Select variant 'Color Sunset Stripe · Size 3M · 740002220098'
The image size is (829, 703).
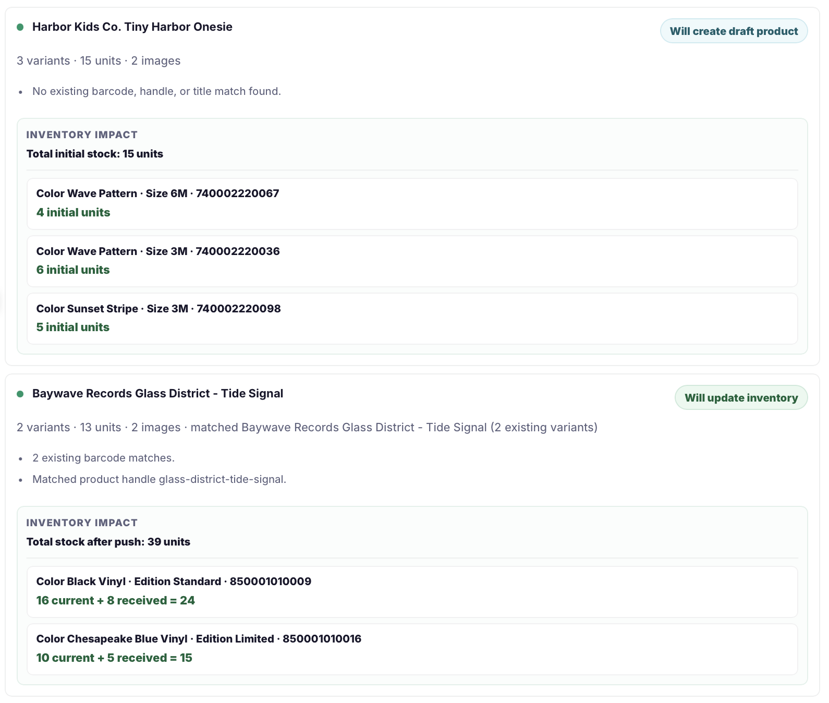pos(159,309)
